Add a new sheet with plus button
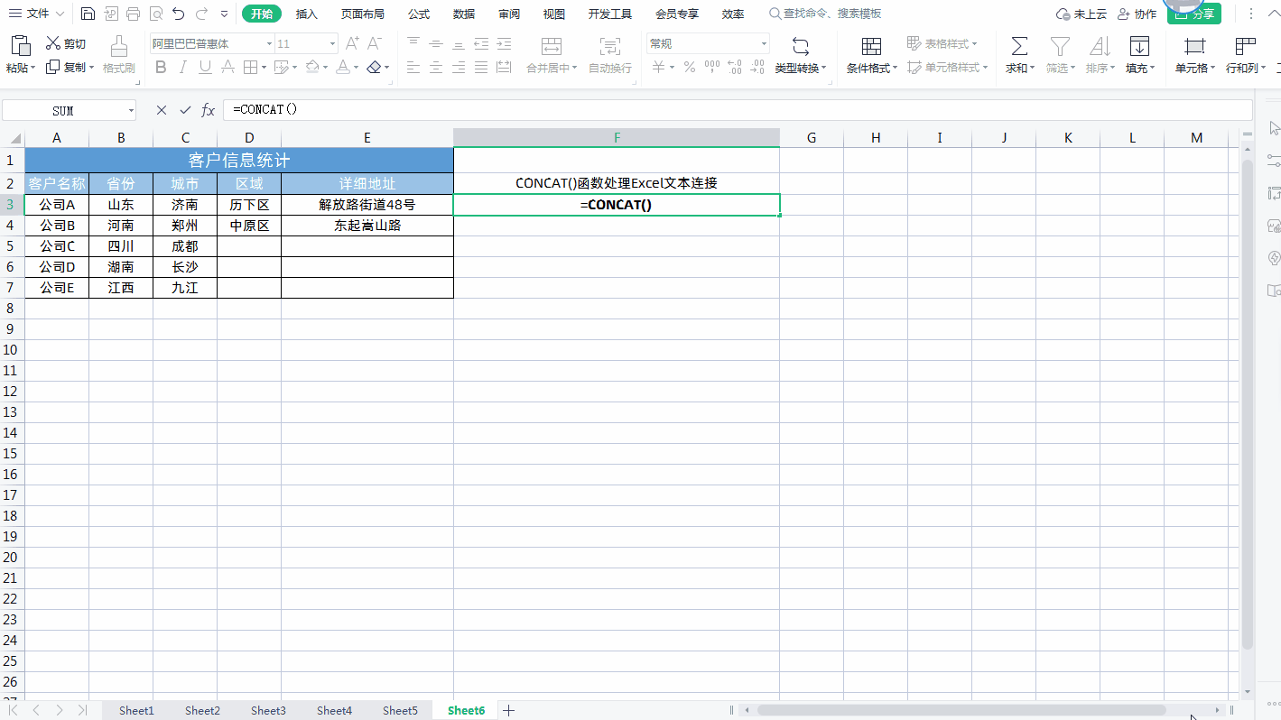Image resolution: width=1281 pixels, height=720 pixels. pyautogui.click(x=508, y=710)
